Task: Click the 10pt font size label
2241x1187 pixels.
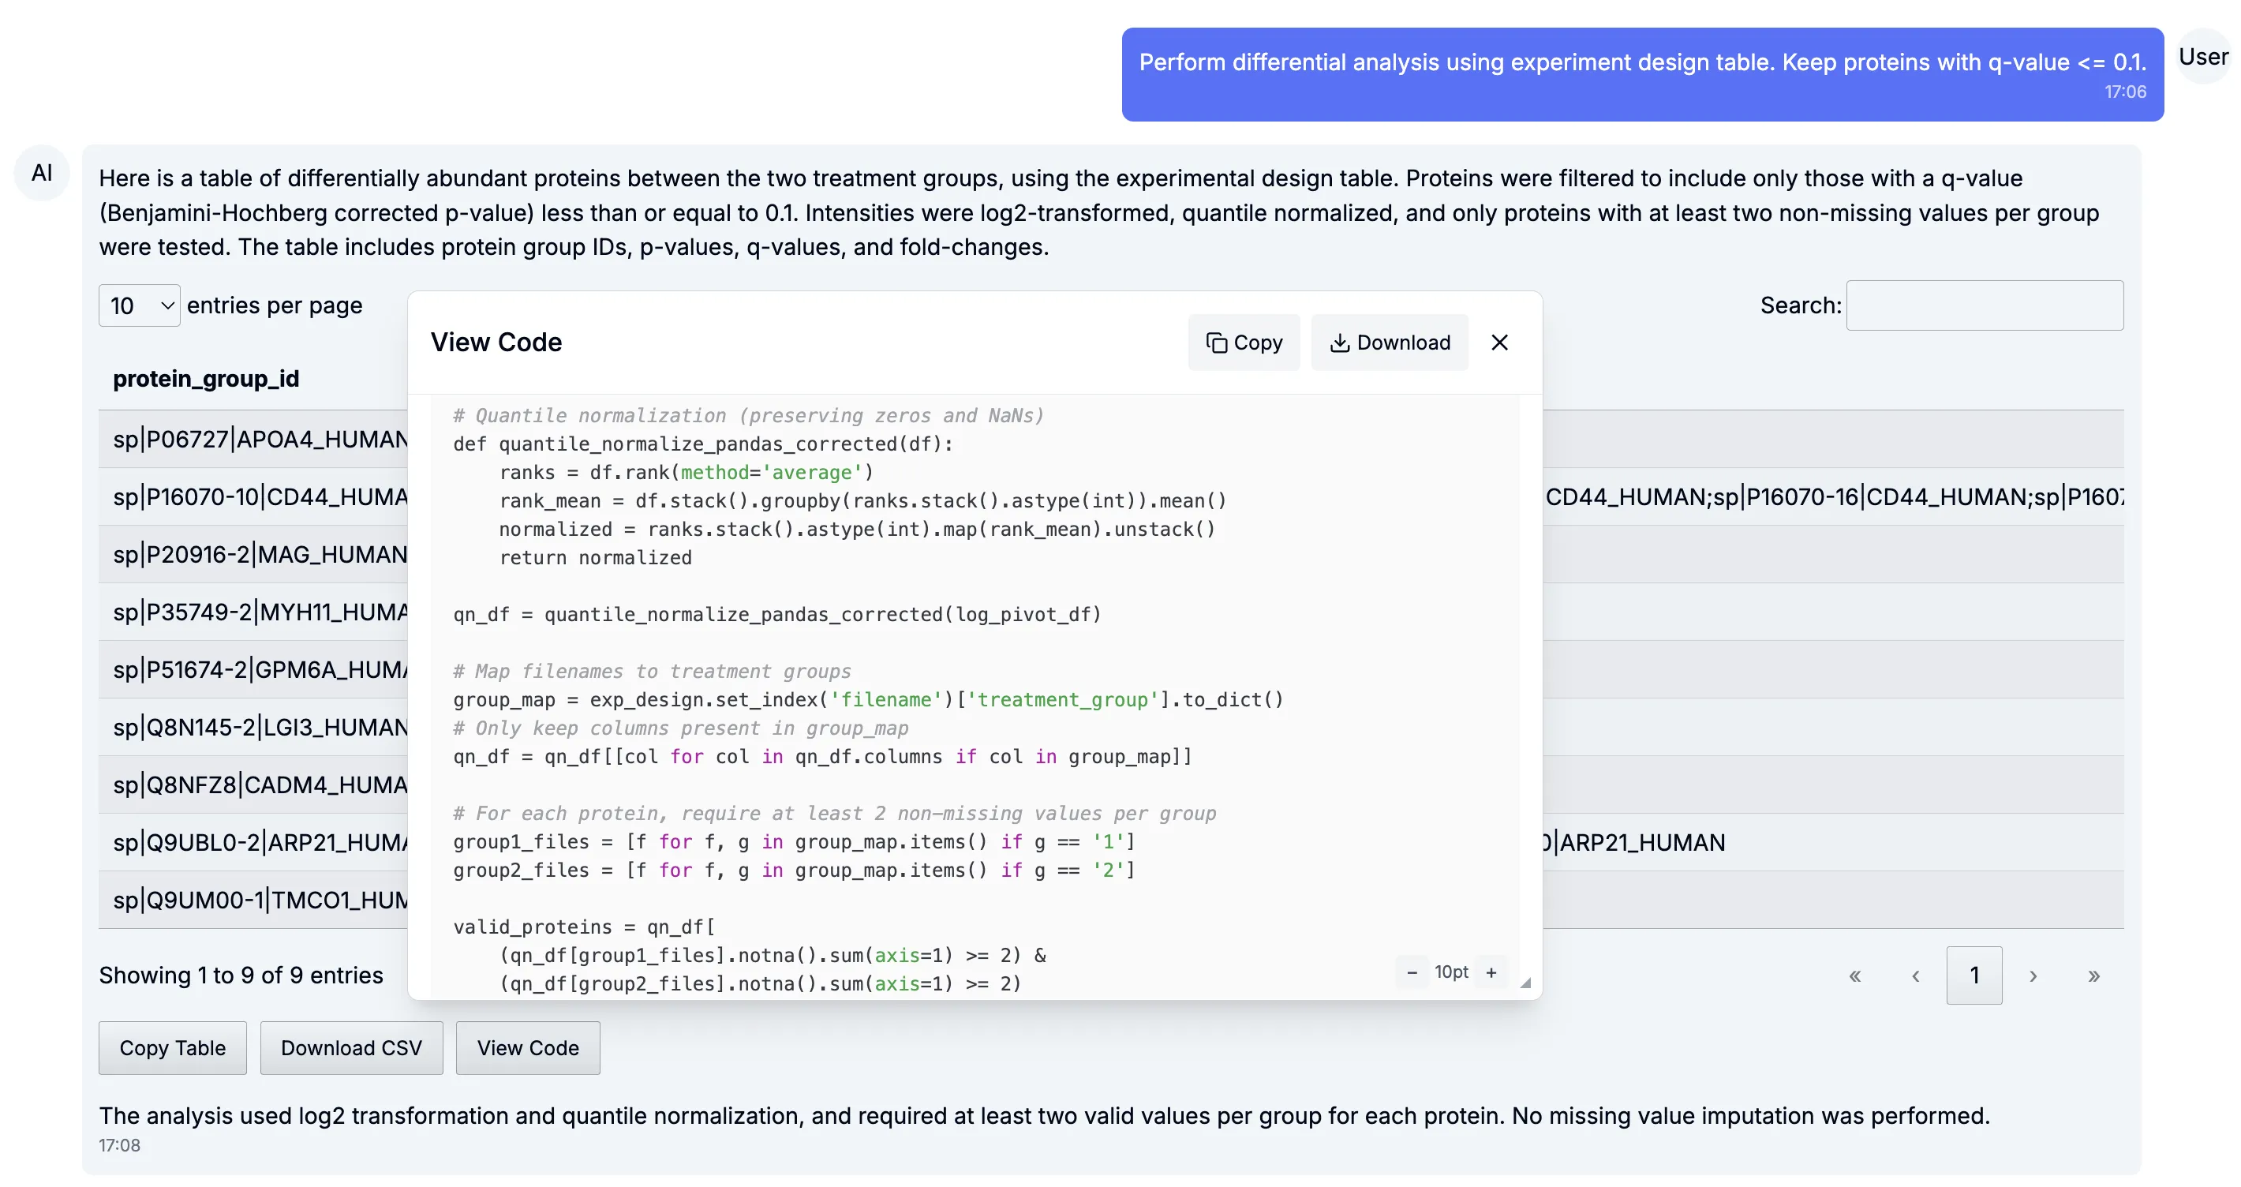Action: [x=1451, y=972]
